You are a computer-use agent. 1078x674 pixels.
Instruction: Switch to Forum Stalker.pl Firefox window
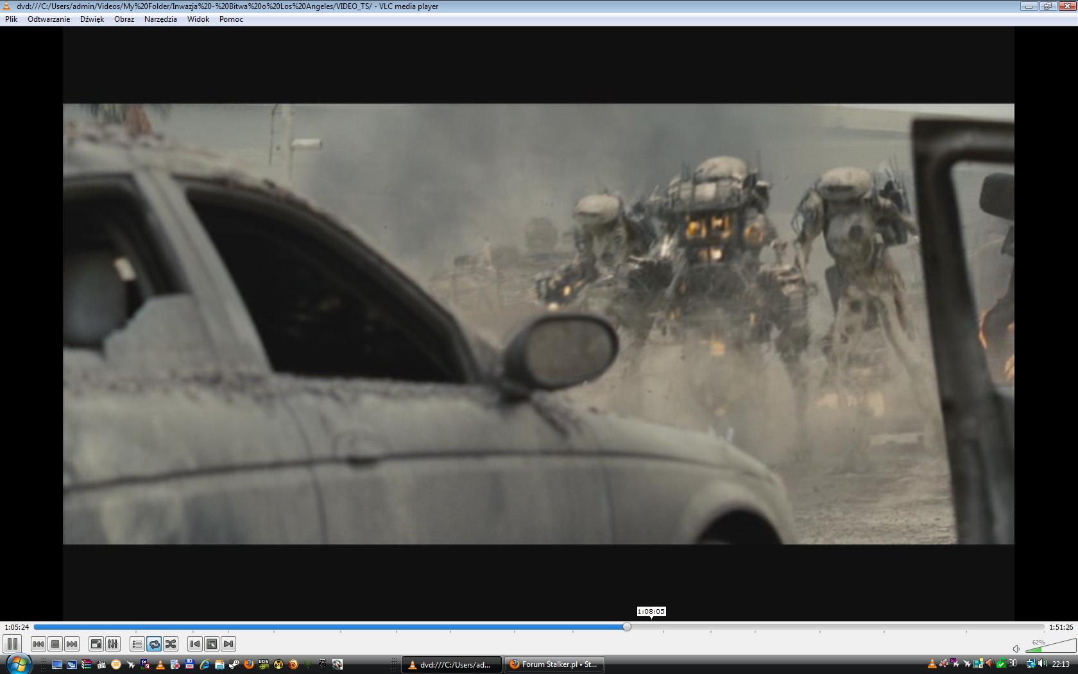(x=554, y=664)
